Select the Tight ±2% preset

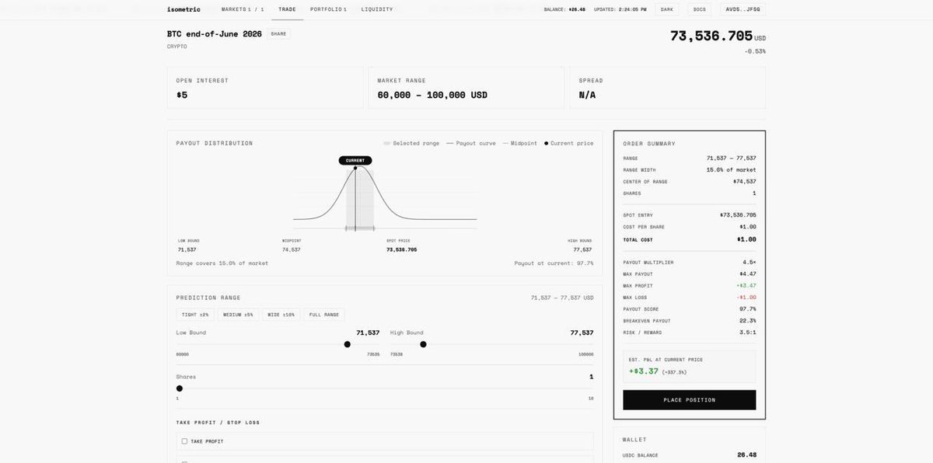click(196, 315)
